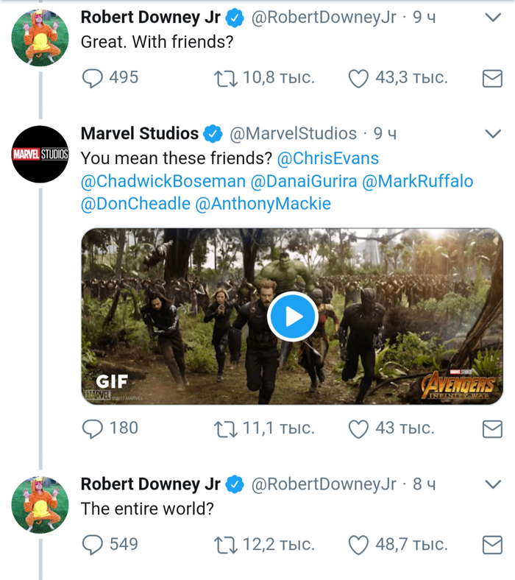
Task: Like the Marvel Studios tweet
Action: point(358,428)
